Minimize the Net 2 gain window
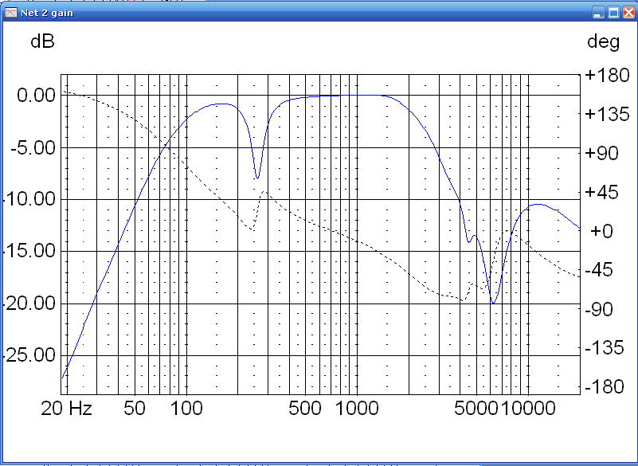This screenshot has width=638, height=466. pyautogui.click(x=598, y=13)
